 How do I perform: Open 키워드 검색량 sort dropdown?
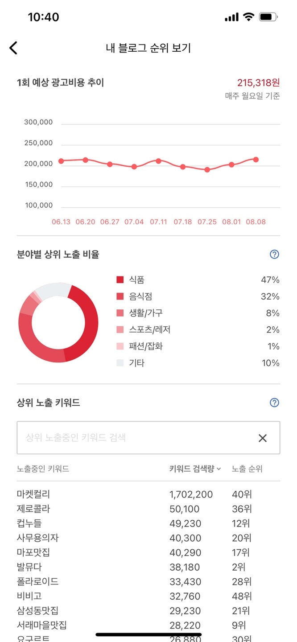195,469
